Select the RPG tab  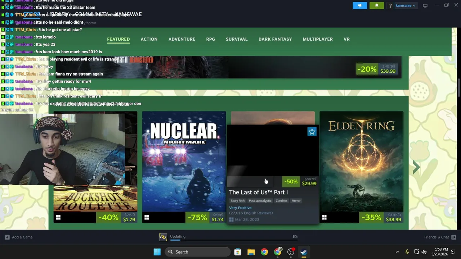tap(211, 39)
